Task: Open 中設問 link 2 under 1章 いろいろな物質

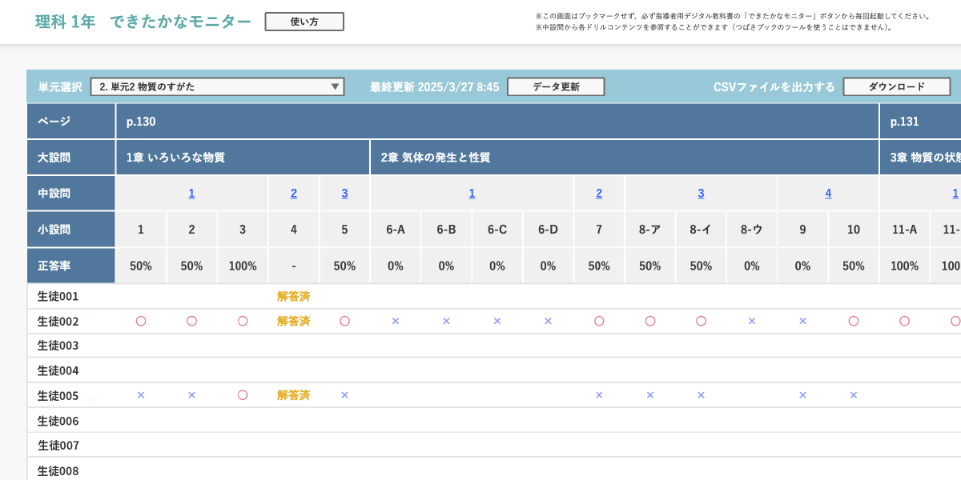Action: tap(294, 193)
